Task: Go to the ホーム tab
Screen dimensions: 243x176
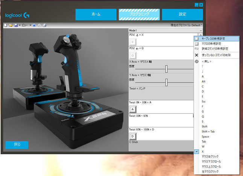Action: (96, 15)
